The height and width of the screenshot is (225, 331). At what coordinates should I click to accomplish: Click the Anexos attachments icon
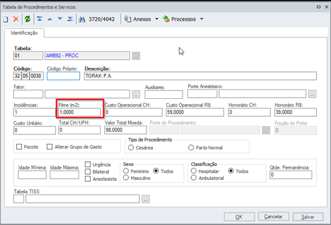click(128, 19)
